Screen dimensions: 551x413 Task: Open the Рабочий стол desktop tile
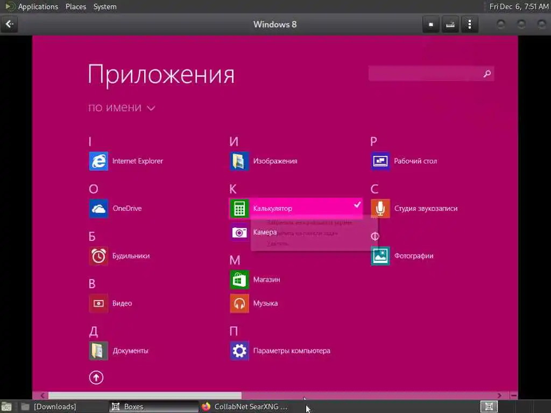pyautogui.click(x=404, y=161)
